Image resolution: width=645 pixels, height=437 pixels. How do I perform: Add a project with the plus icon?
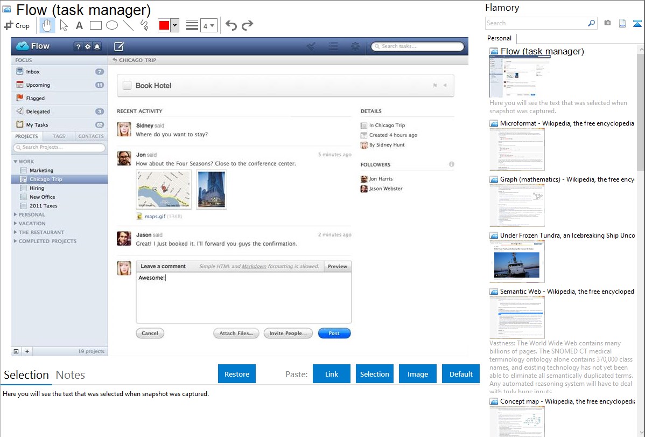(27, 351)
